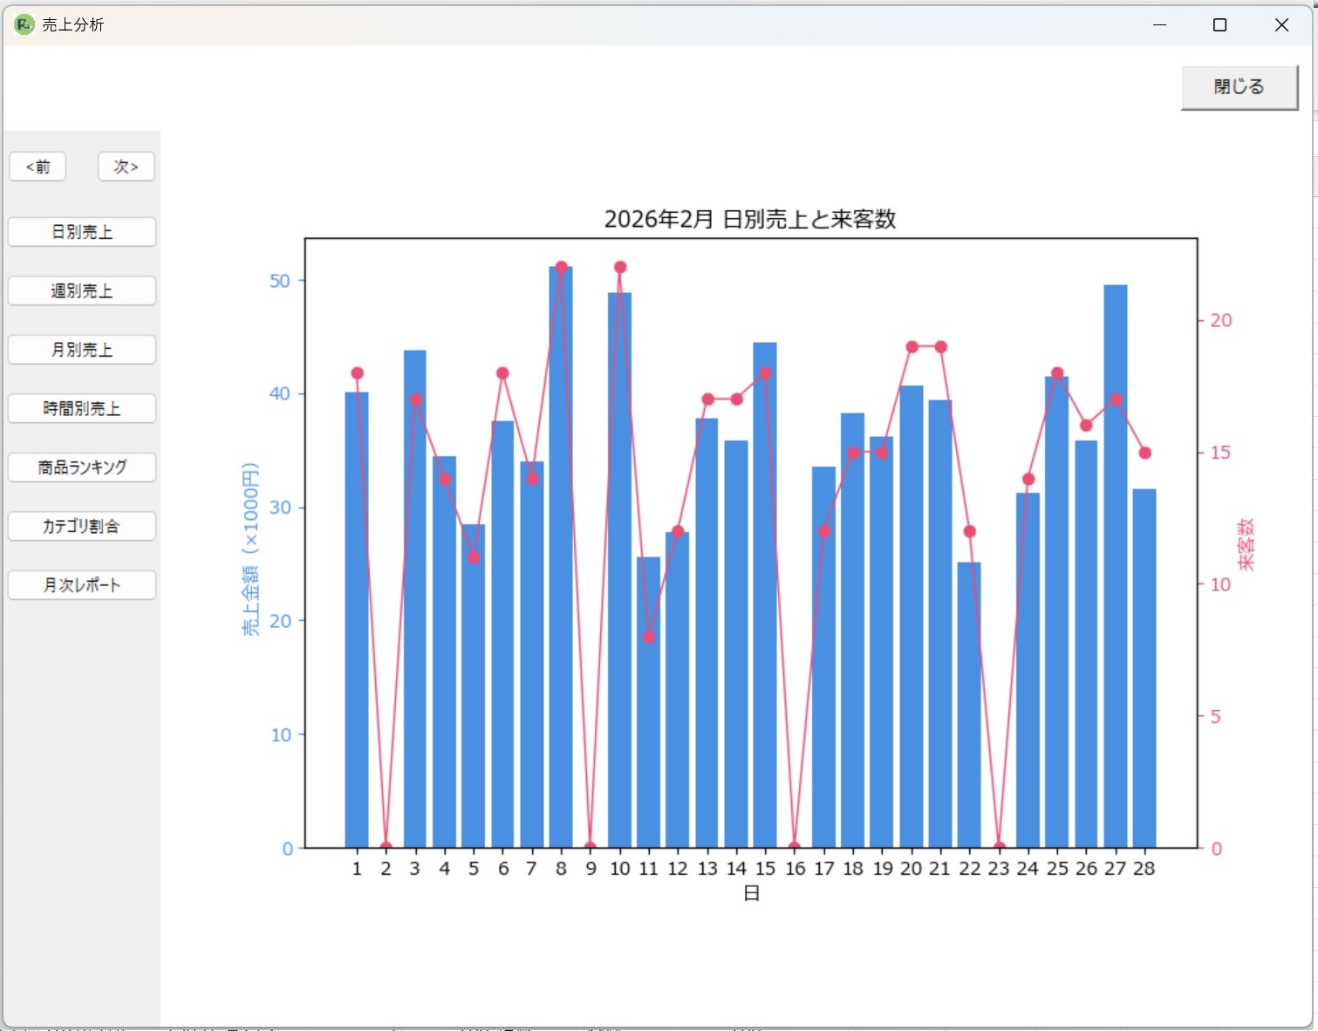Close the window with the X icon
Screen dimensions: 1318x1031
[x=1281, y=24]
